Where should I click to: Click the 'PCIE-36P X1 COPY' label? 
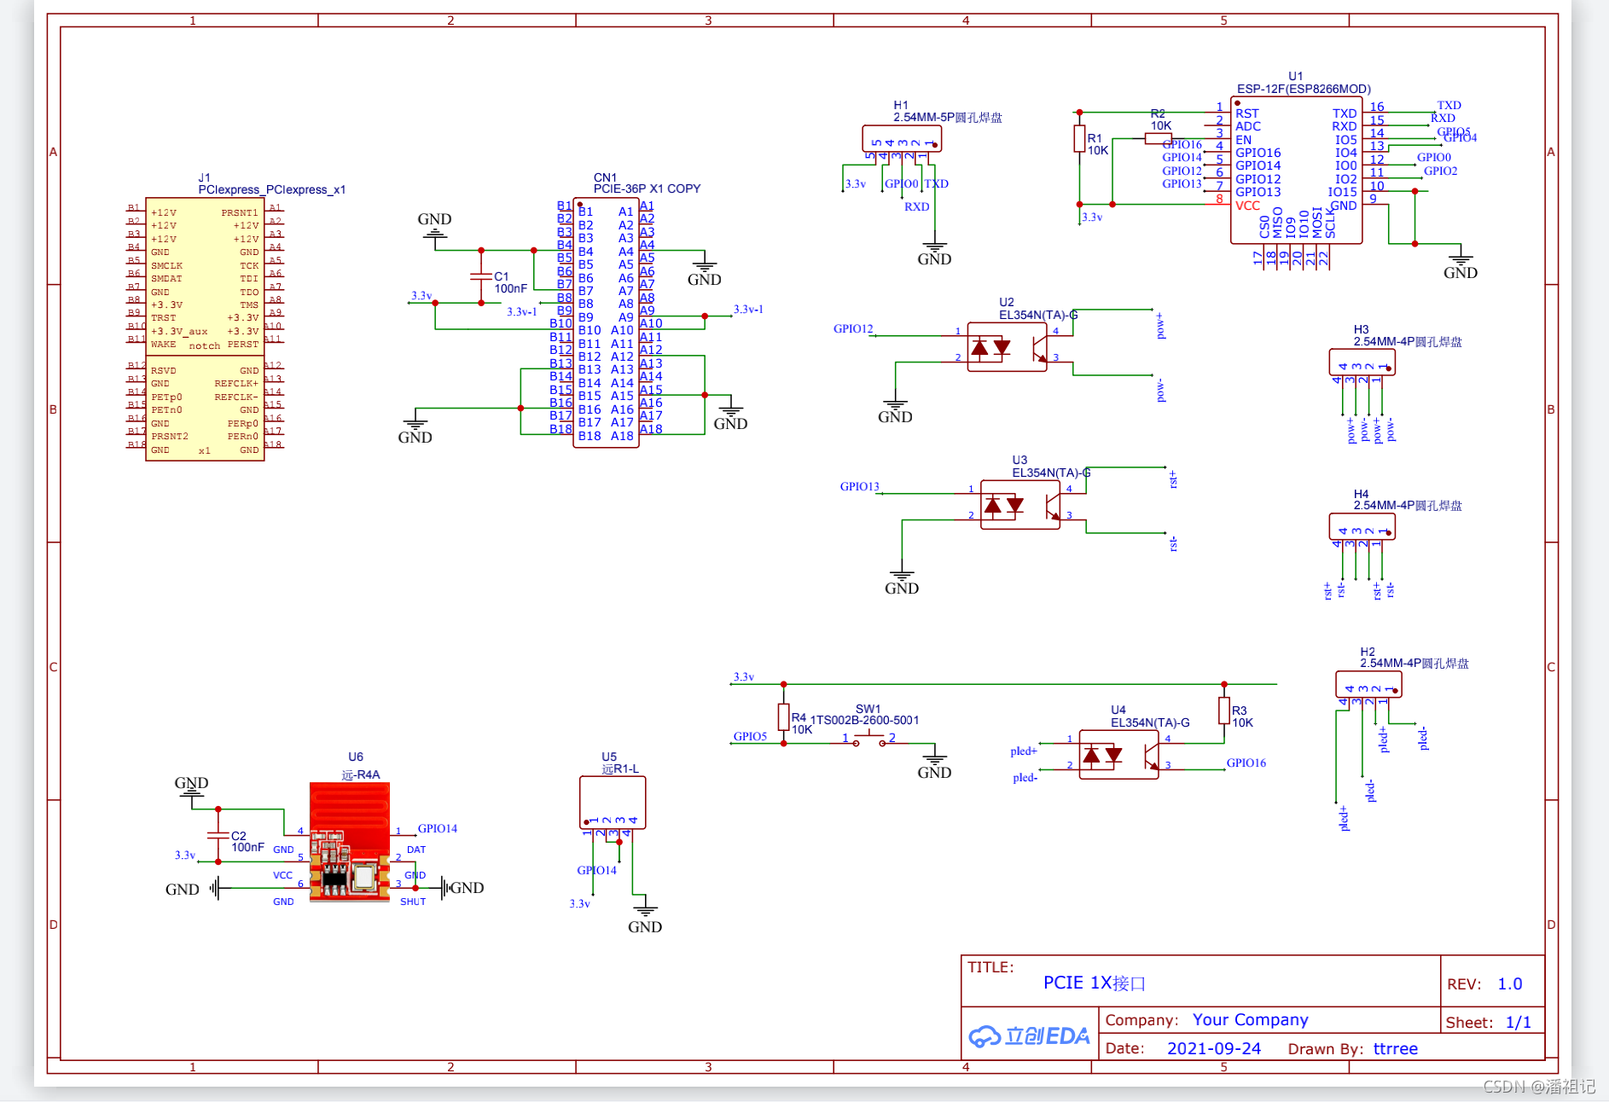click(x=647, y=188)
